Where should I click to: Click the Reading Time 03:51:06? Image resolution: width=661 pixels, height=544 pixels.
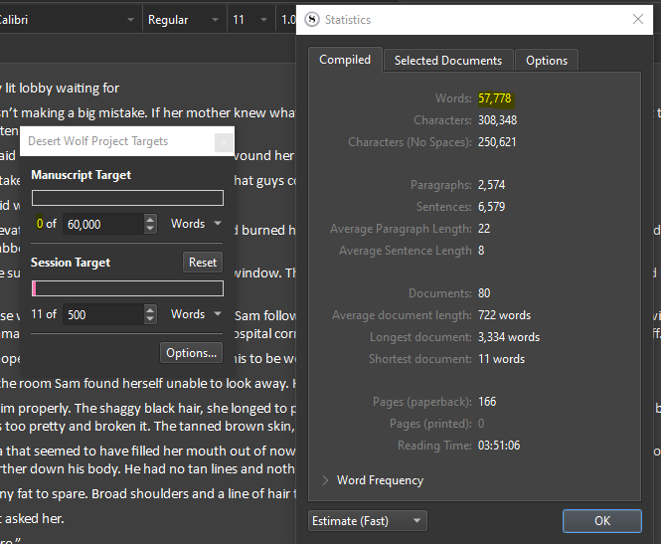499,446
